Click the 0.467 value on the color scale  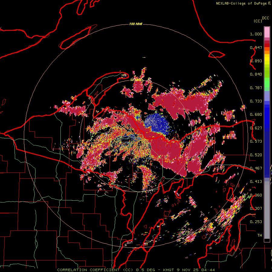tap(256, 168)
